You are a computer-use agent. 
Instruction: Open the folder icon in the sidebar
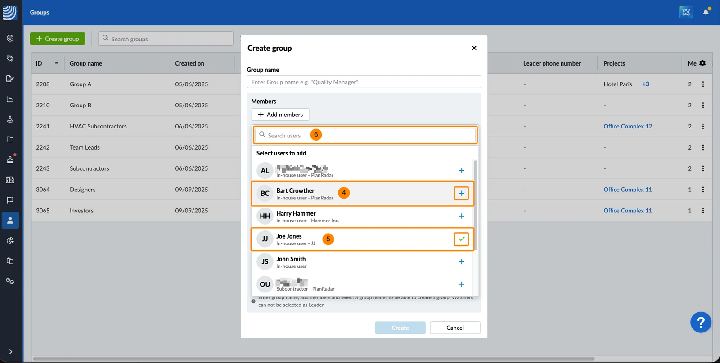coord(10,139)
